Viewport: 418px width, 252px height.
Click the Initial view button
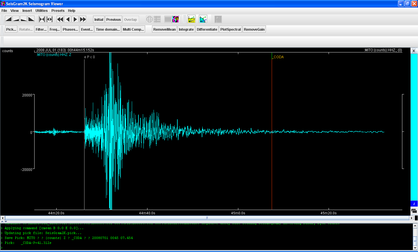point(99,19)
